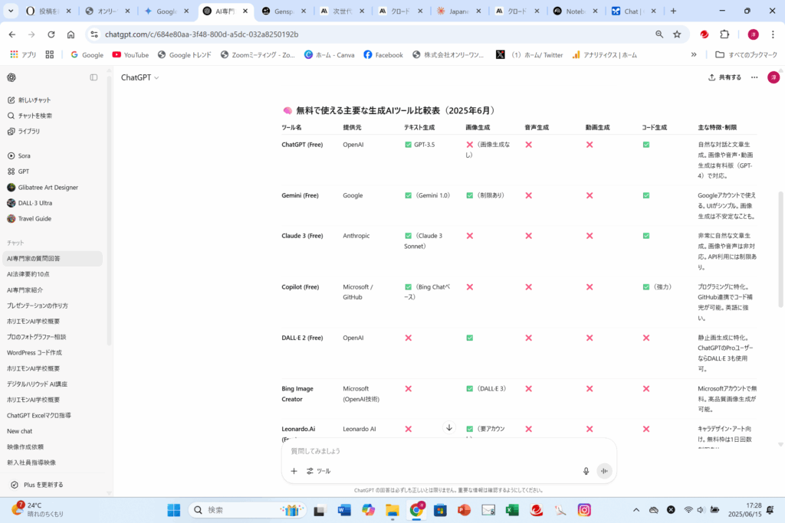Click the Anthropic provider cell
785x523 pixels.
[x=356, y=236]
